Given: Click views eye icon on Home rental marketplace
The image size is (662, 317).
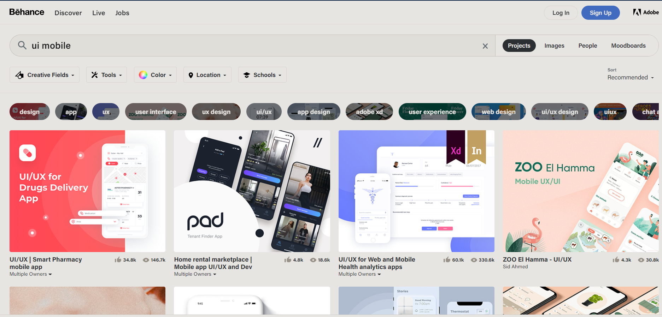Looking at the screenshot, I should (313, 260).
